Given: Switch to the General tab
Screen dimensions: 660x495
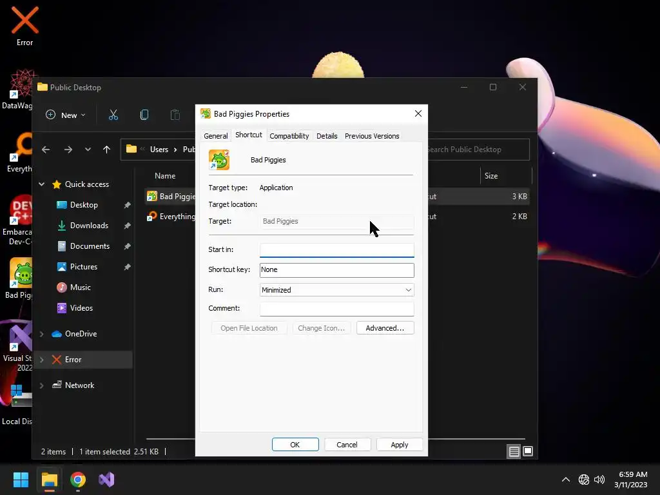Looking at the screenshot, I should (215, 136).
